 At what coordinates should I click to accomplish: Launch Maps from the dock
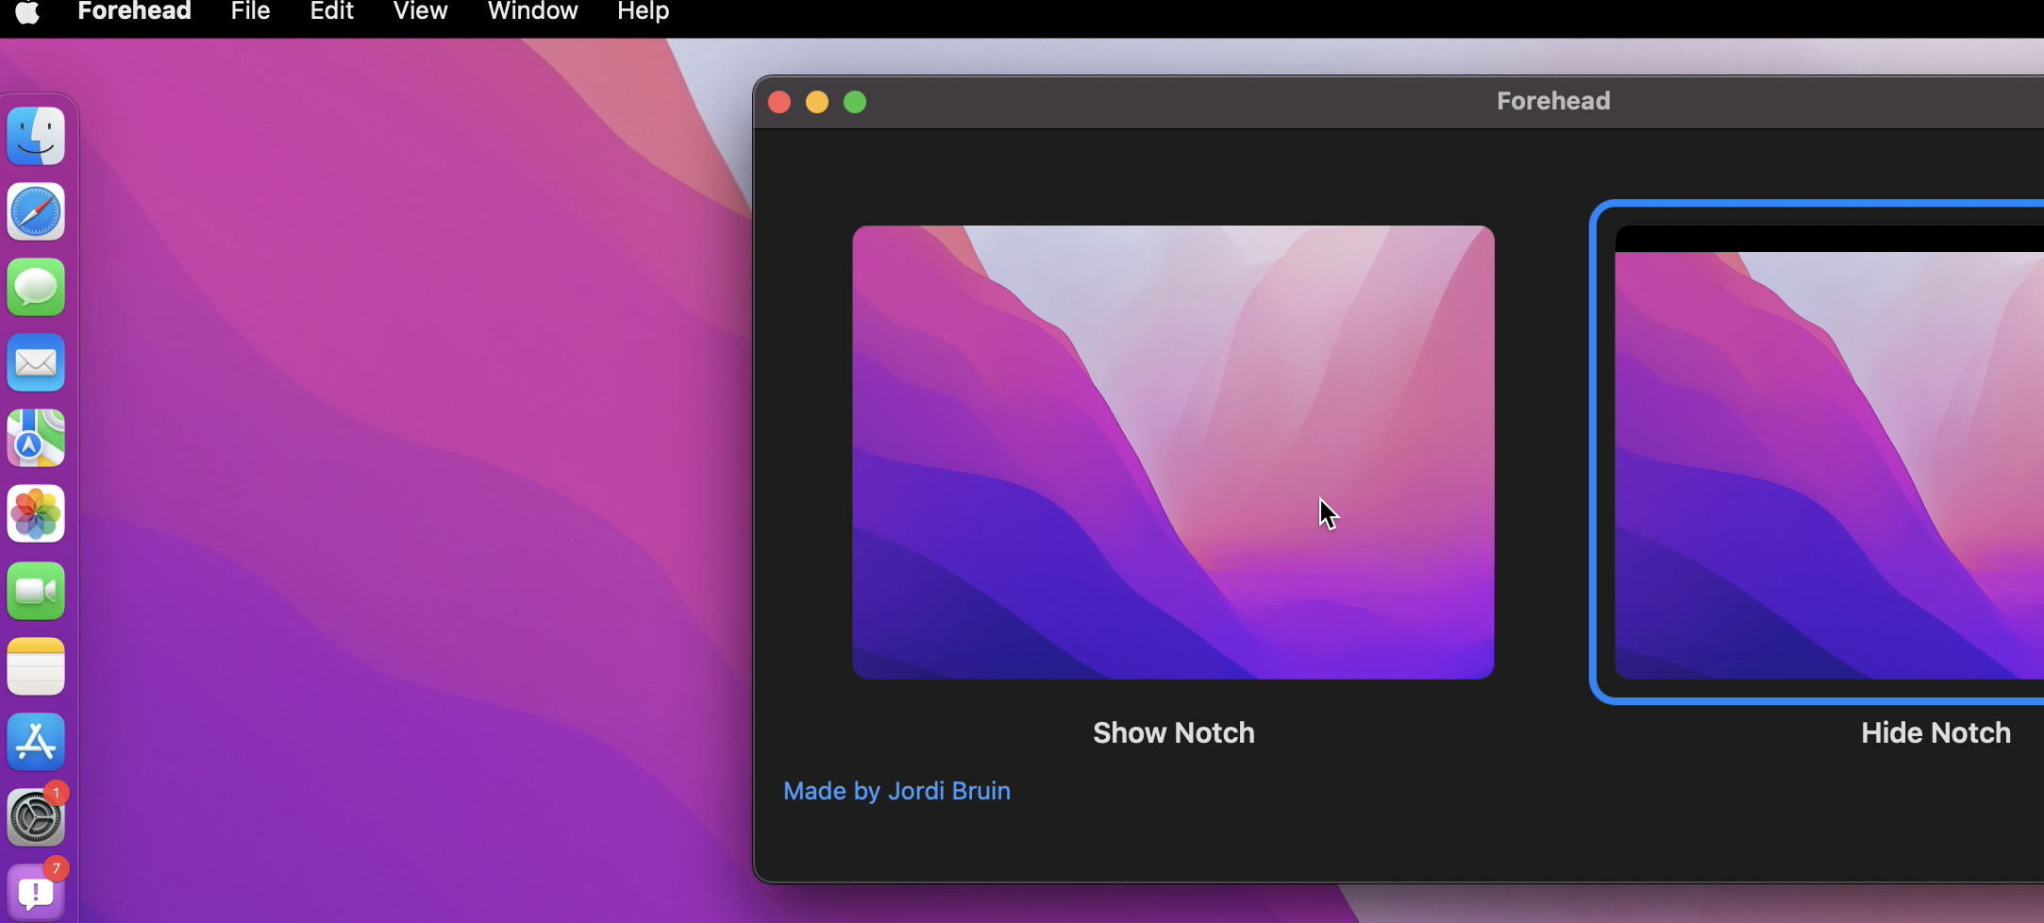[36, 438]
